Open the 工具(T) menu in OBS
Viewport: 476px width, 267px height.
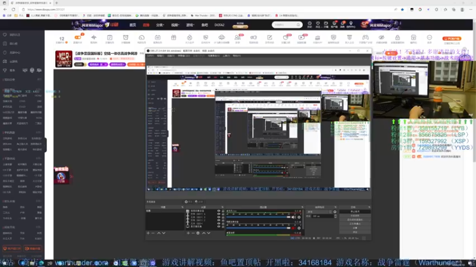pos(226,56)
